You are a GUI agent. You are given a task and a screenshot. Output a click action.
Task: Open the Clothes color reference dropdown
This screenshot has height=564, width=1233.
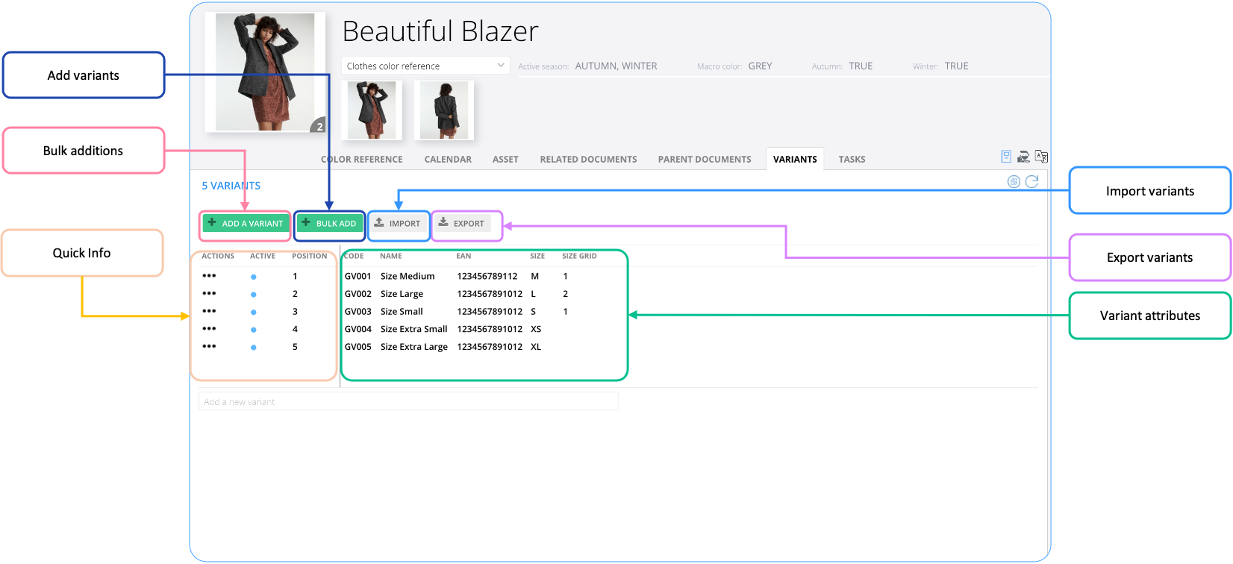coord(425,66)
